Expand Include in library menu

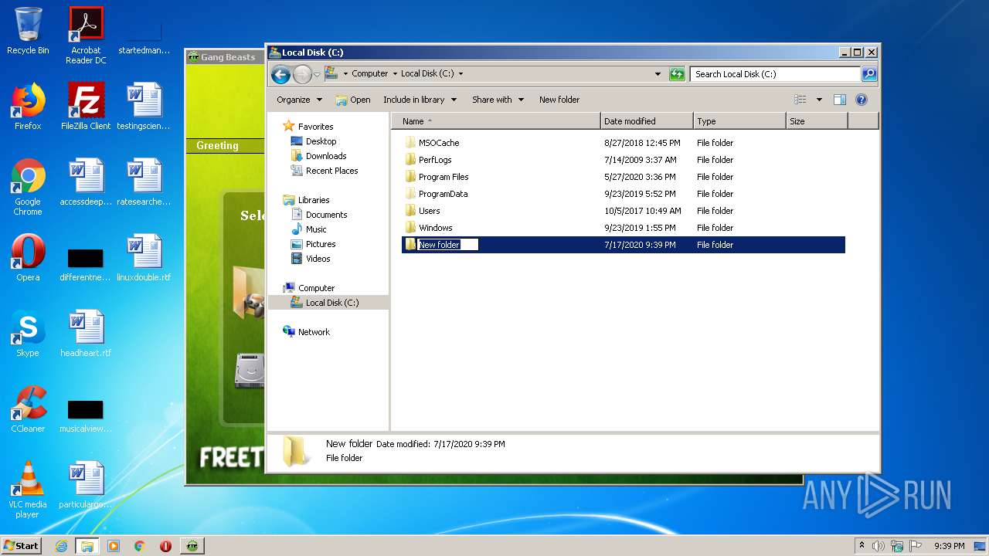click(420, 100)
